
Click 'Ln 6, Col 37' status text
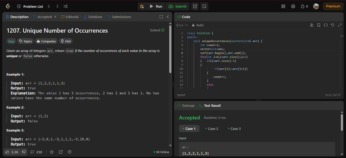click(x=333, y=95)
